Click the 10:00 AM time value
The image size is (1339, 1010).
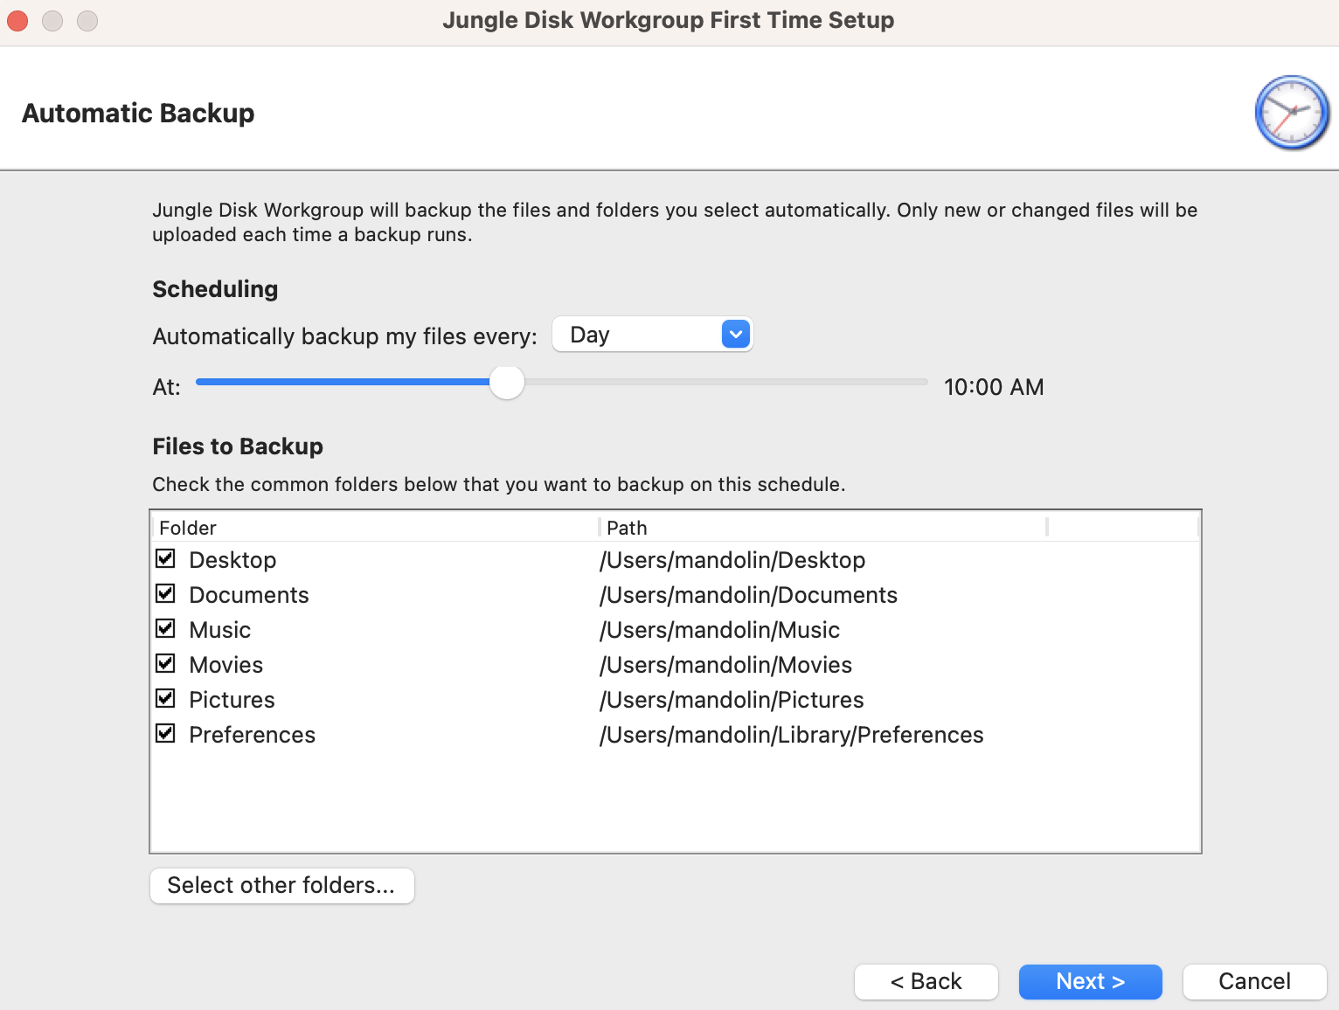click(x=994, y=387)
